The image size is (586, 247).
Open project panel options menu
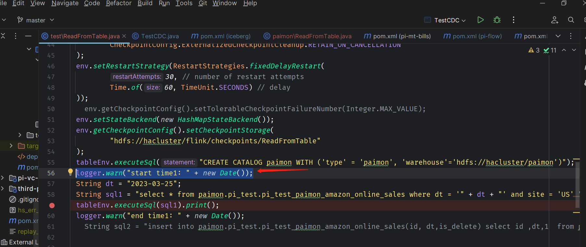coord(15,36)
